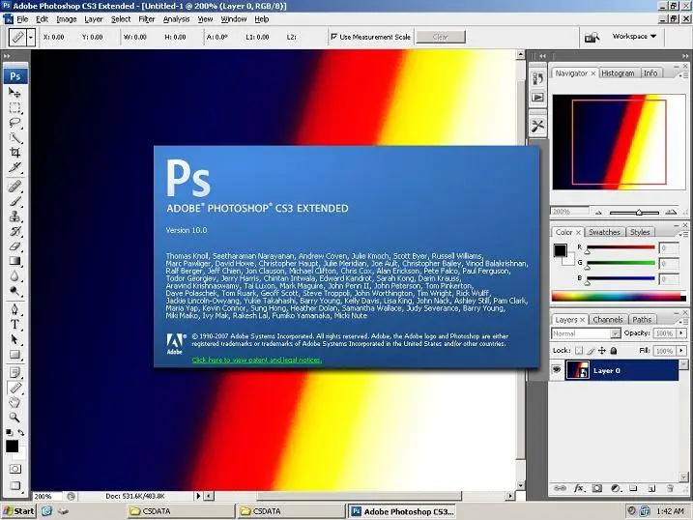693x520 pixels.
Task: Open the Color panel options menu
Action: pyautogui.click(x=682, y=234)
